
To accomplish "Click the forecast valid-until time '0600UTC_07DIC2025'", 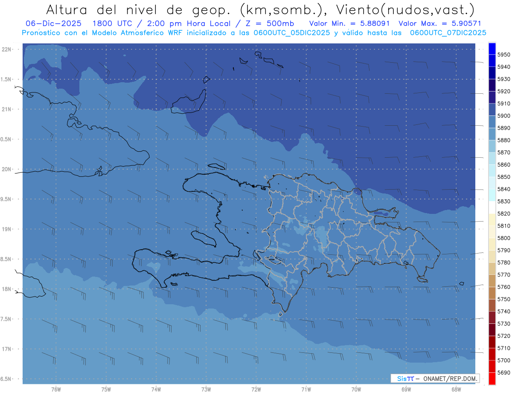I will click(x=448, y=33).
